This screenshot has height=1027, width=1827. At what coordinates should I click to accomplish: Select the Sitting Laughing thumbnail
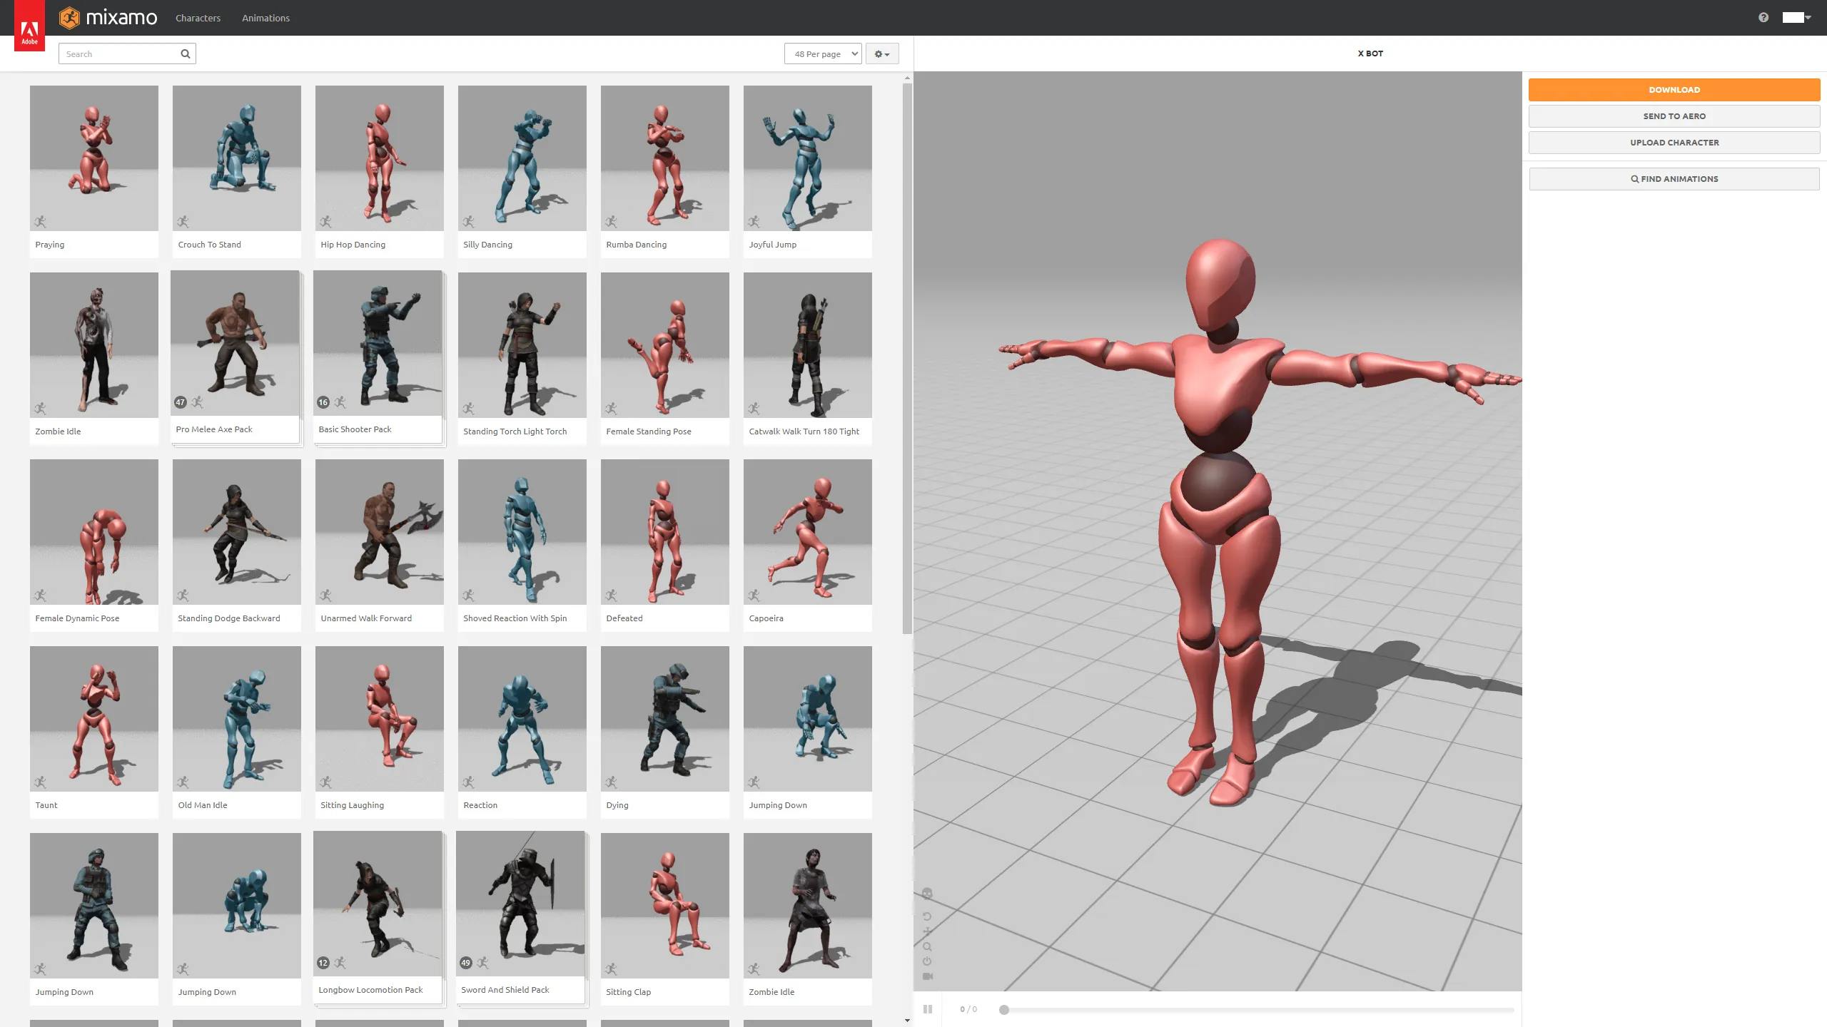tap(380, 719)
